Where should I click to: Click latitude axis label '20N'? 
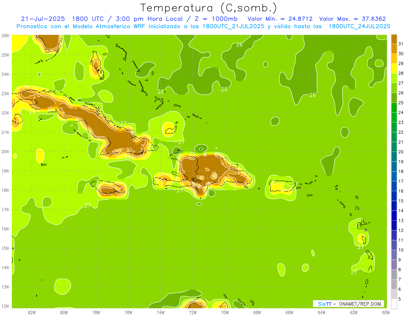coord(5,151)
